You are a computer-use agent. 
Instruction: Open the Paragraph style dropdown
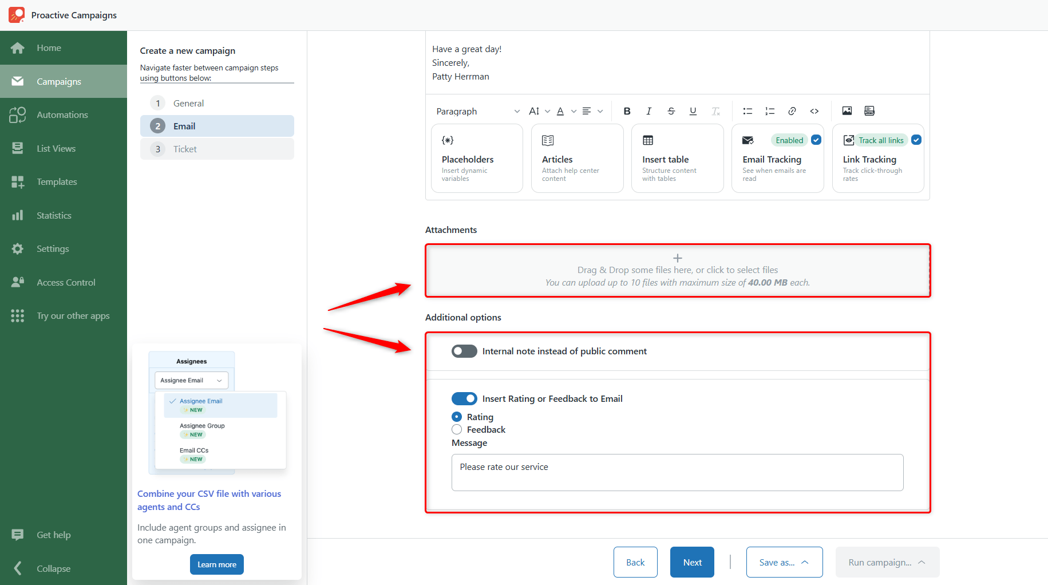click(478, 111)
